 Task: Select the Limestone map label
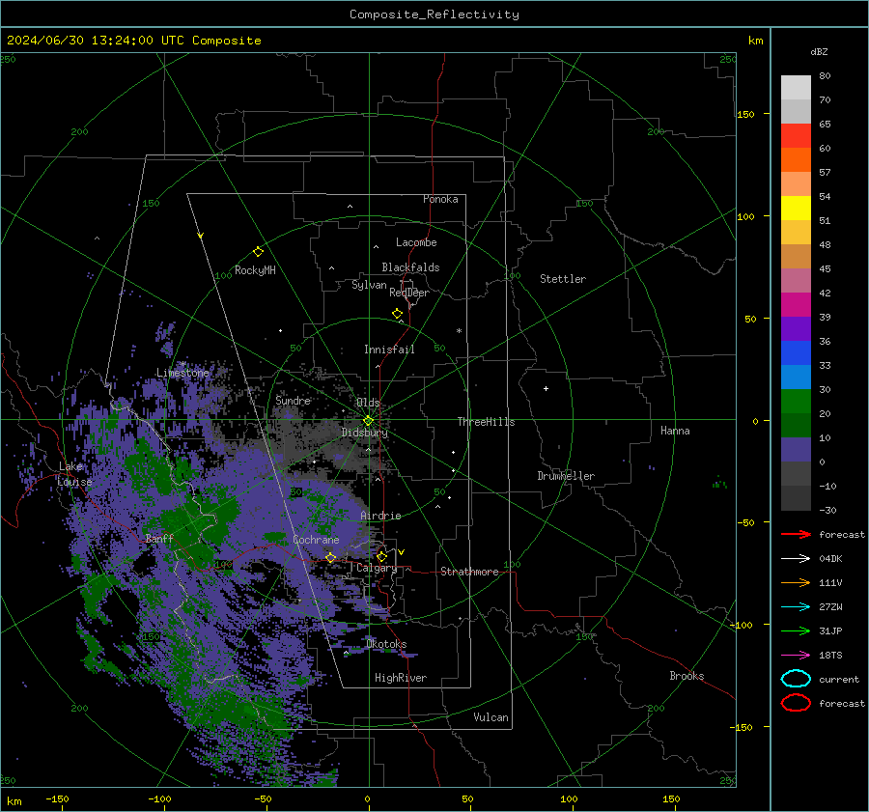[182, 373]
